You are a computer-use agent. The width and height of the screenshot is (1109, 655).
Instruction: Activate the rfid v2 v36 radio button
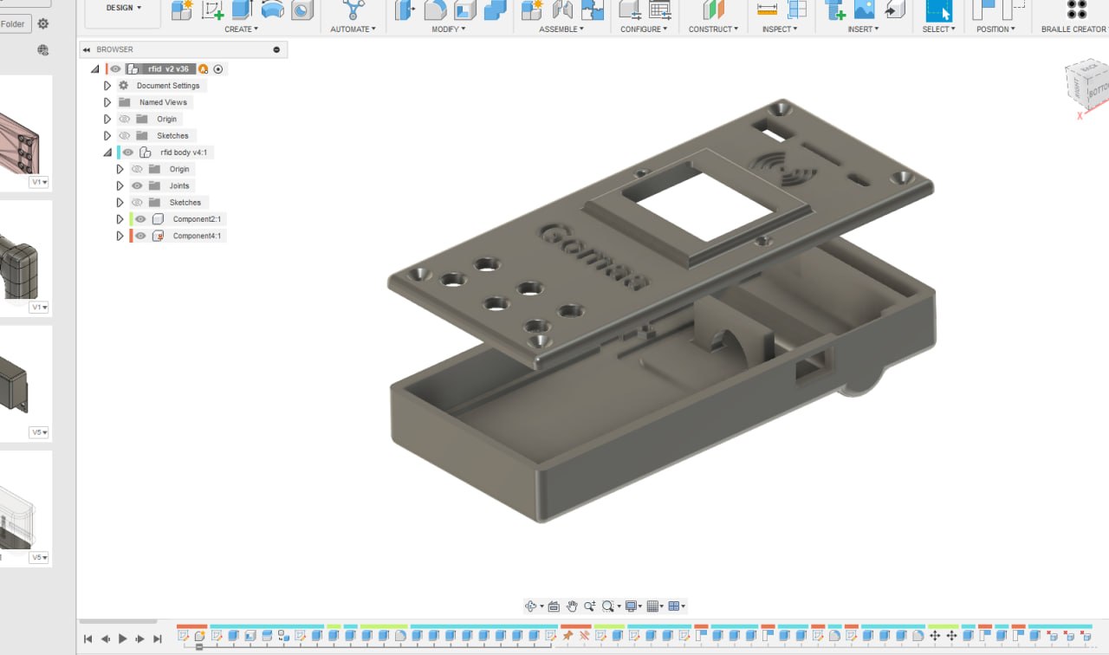tap(218, 69)
